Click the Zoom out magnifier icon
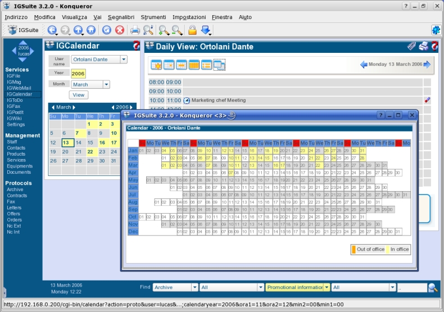The height and width of the screenshot is (312, 444). (177, 30)
